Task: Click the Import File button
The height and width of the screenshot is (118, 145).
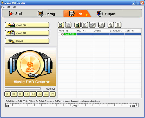Action: (x=27, y=25)
